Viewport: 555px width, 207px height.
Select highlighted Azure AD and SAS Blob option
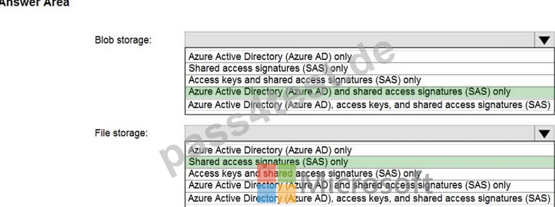[x=369, y=92]
